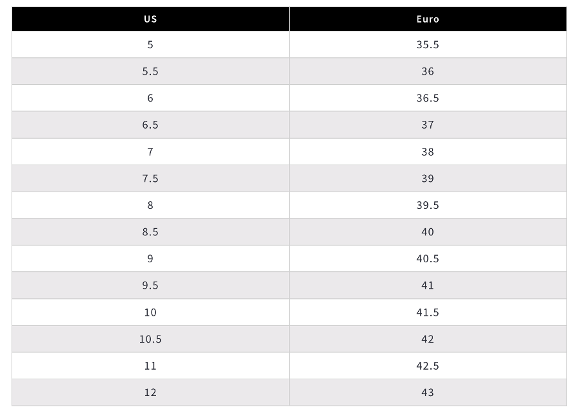Click the Euro 39.5 cell

tap(428, 205)
